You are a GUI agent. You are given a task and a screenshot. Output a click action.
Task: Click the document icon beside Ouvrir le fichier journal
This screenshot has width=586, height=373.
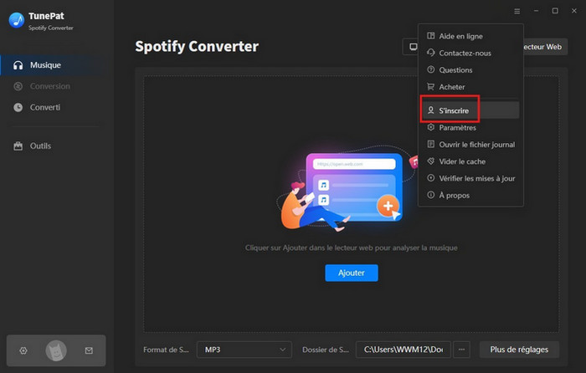[431, 144]
